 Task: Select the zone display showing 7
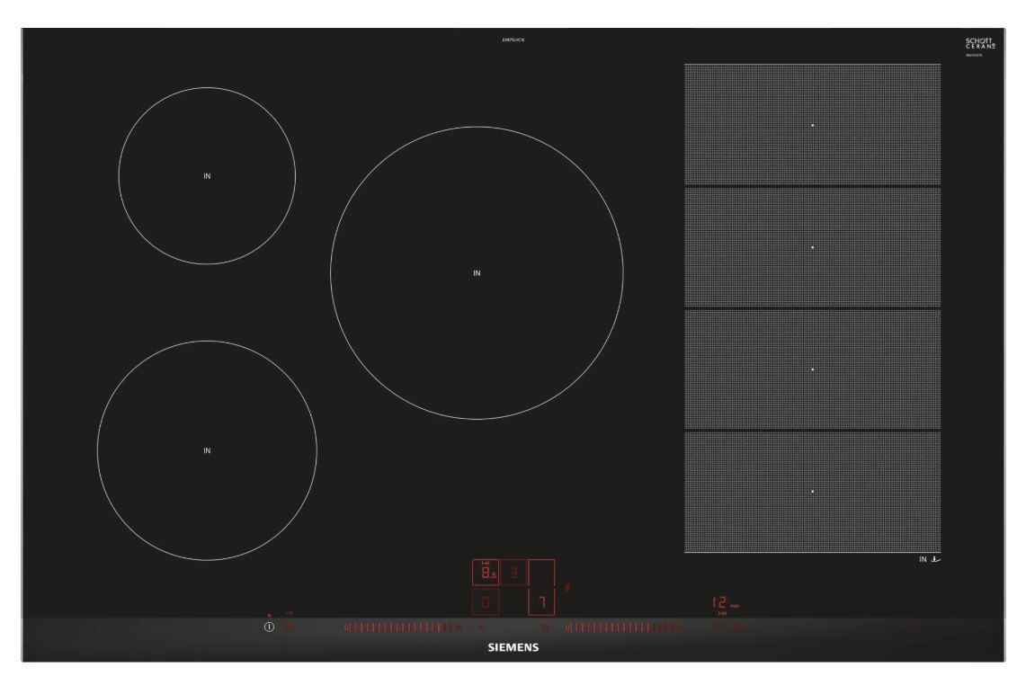[541, 602]
